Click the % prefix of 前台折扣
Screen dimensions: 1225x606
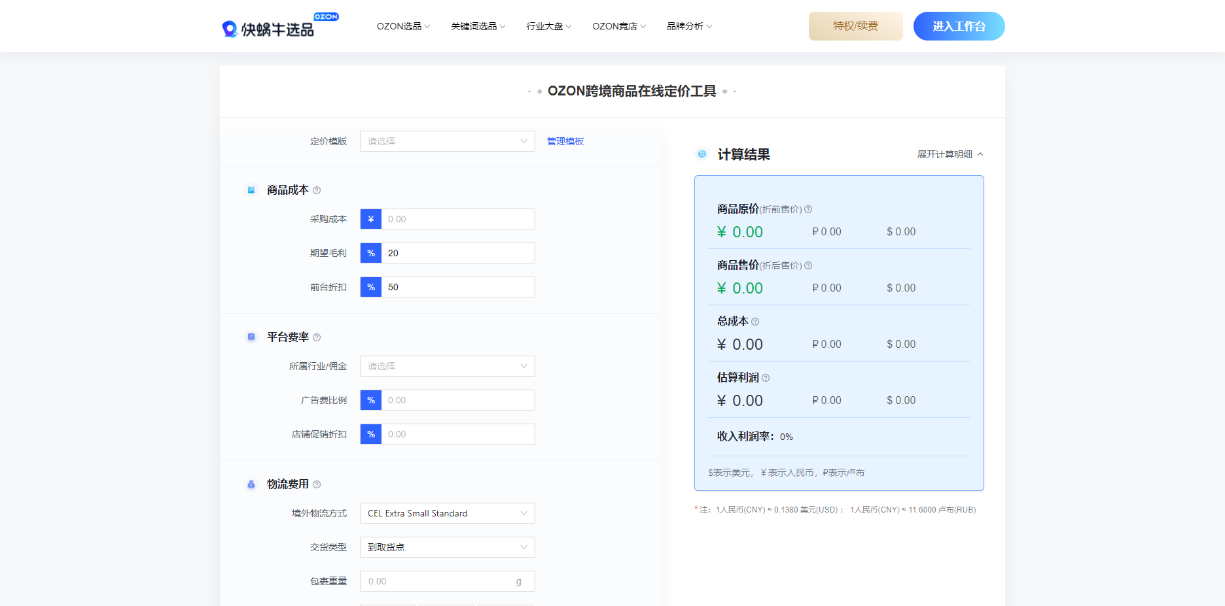tap(371, 287)
